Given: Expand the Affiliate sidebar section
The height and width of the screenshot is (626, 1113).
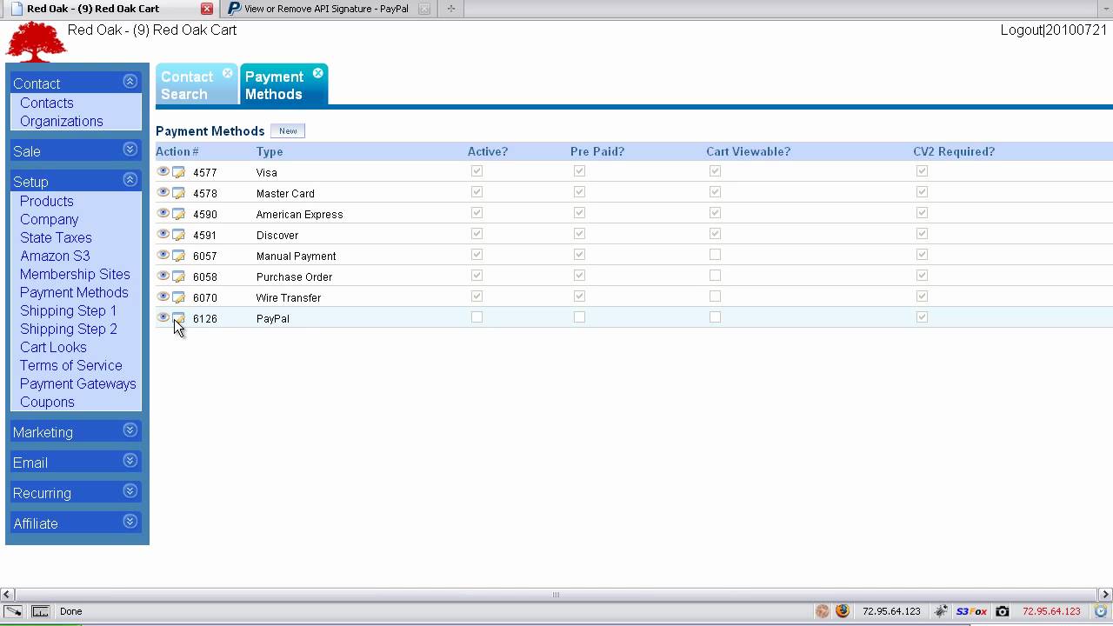Looking at the screenshot, I should [130, 522].
